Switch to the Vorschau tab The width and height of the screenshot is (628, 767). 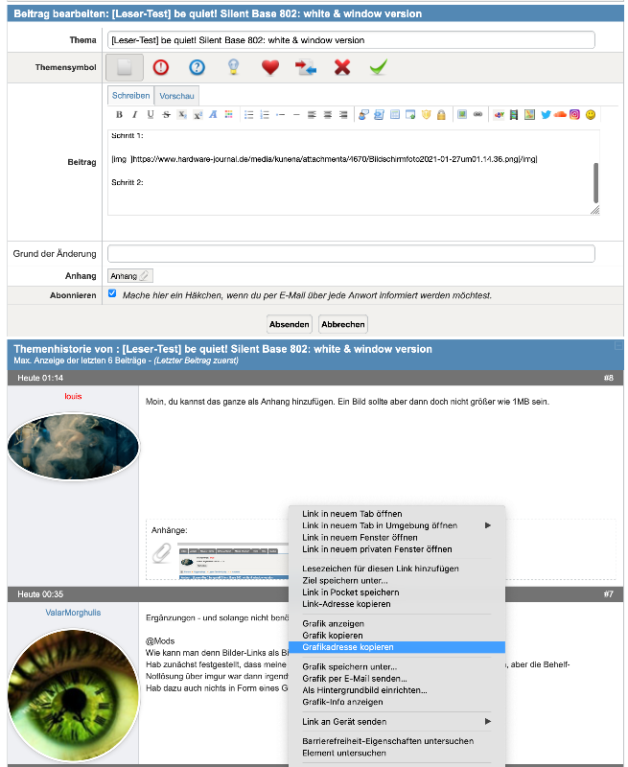[176, 96]
